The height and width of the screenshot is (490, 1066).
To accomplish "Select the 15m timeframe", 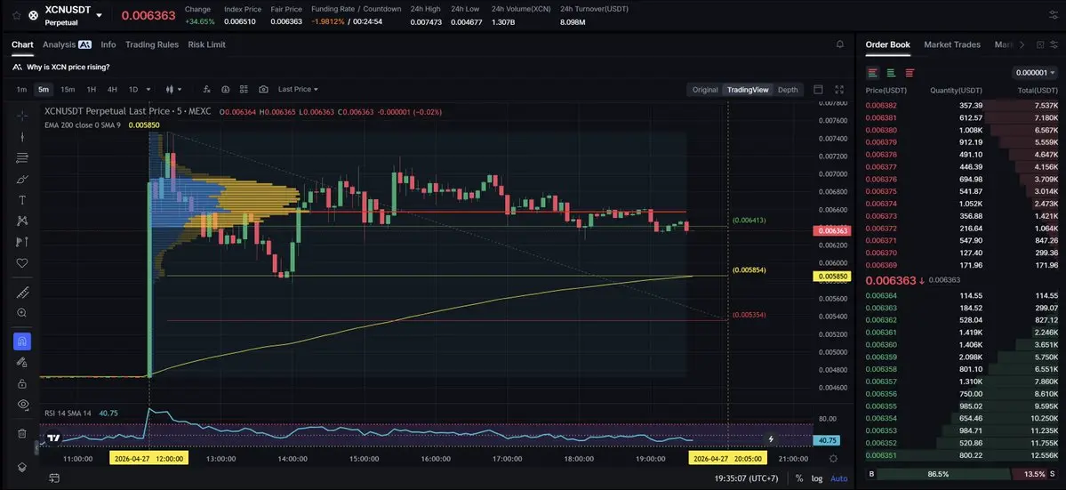I will (x=68, y=89).
